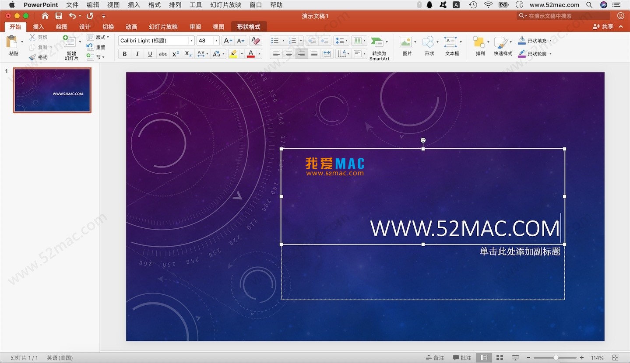Insert a shape with 形状 icon

(x=428, y=42)
